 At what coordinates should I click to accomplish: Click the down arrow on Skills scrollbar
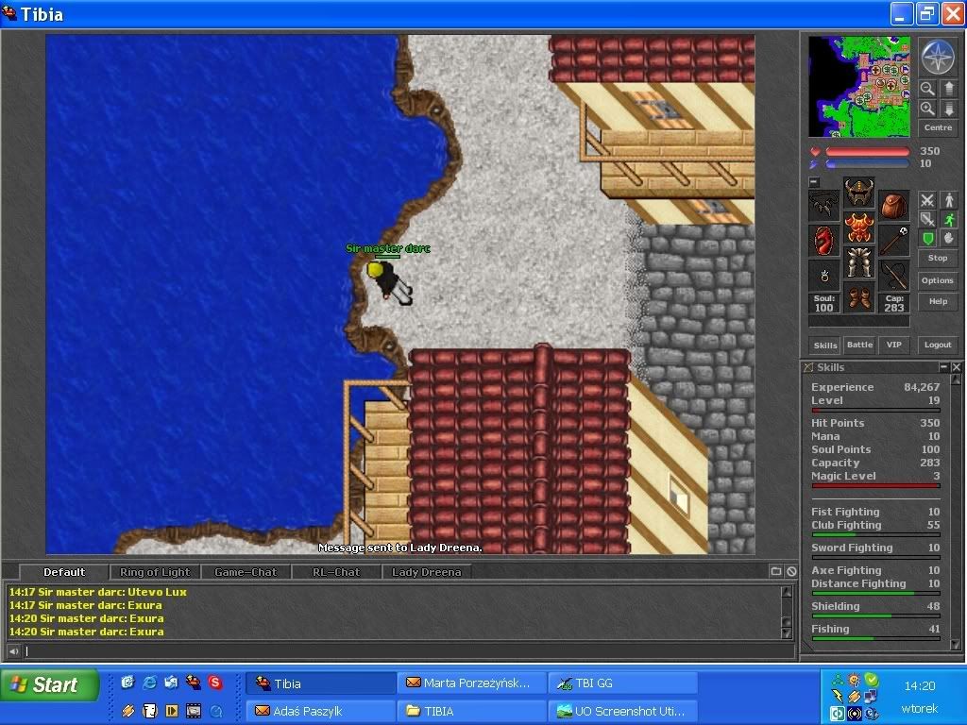pyautogui.click(x=956, y=645)
